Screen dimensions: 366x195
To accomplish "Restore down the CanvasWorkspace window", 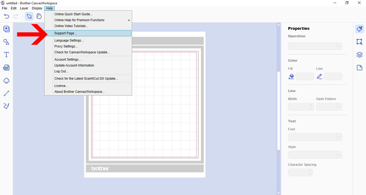I will click(x=347, y=3).
